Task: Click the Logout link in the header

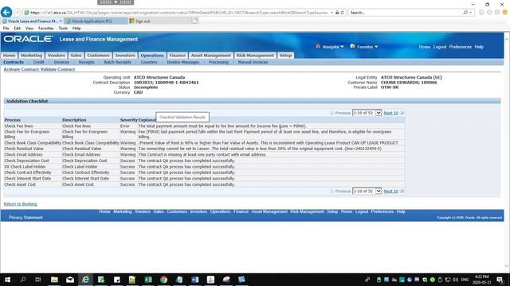Action: click(x=439, y=47)
